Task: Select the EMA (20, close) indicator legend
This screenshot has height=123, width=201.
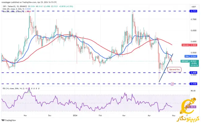Action: [x=17, y=9]
